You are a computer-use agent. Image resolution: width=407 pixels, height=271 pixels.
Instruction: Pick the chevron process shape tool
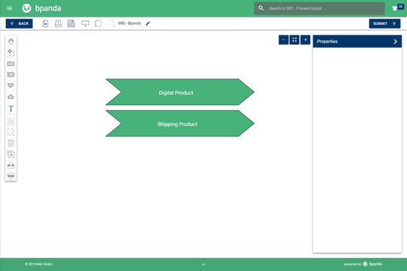click(x=11, y=75)
